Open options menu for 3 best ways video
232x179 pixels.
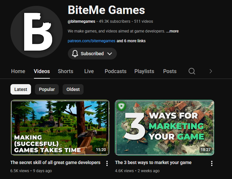pos(212,163)
